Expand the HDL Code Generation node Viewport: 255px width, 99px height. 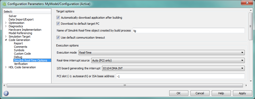6,67
